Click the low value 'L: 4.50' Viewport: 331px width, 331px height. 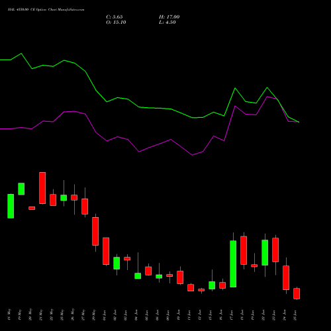(x=167, y=23)
